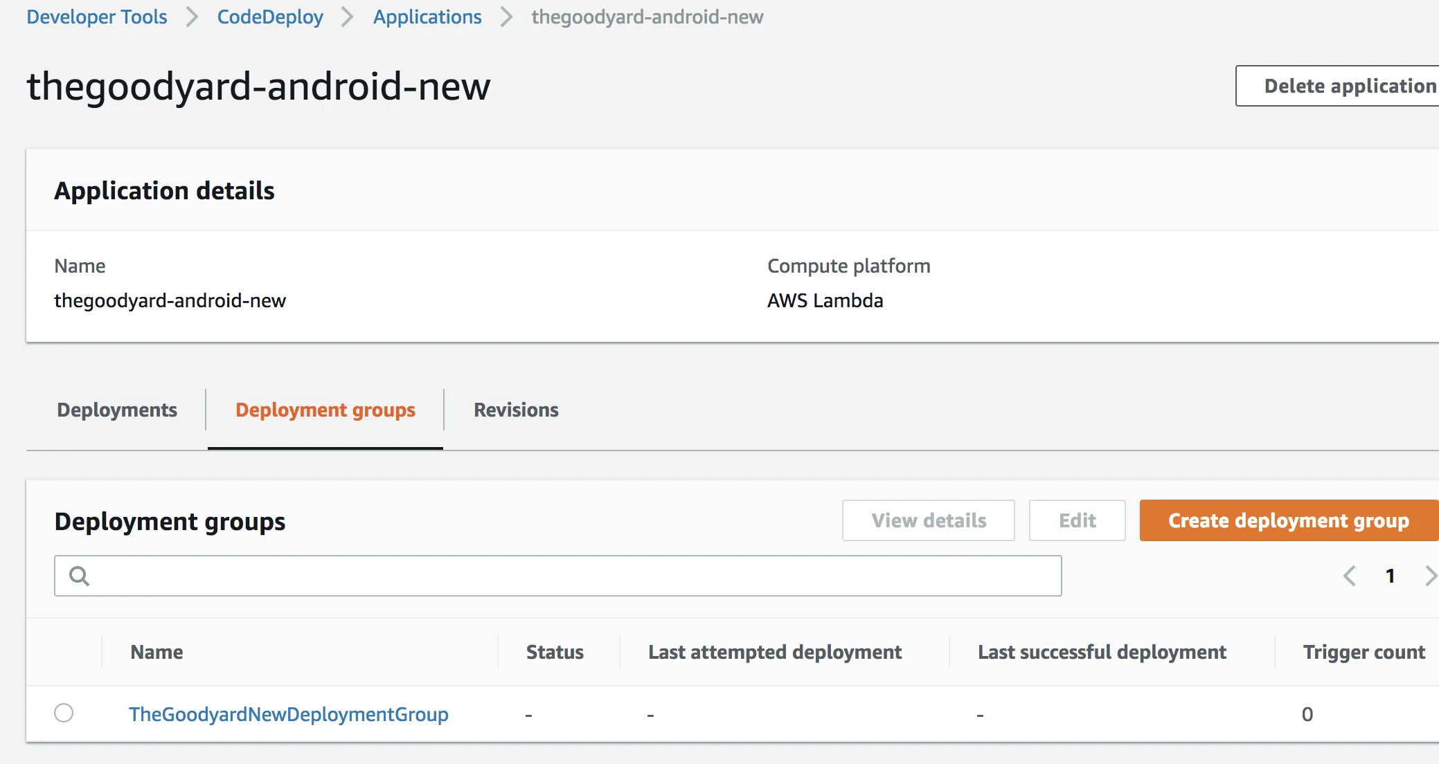The width and height of the screenshot is (1439, 764).
Task: Select TheGoodyardNewDeploymentGroup radio button
Action: 64,713
